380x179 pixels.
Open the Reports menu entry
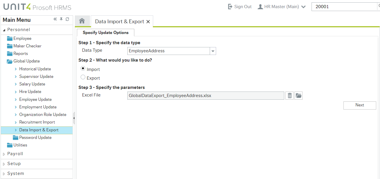coord(21,53)
